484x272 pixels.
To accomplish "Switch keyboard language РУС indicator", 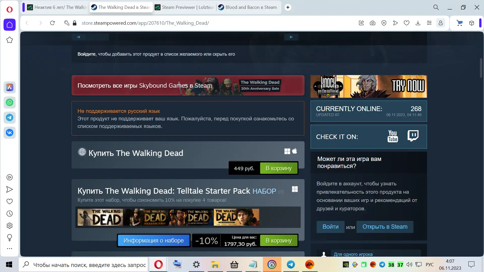I will coord(430,264).
